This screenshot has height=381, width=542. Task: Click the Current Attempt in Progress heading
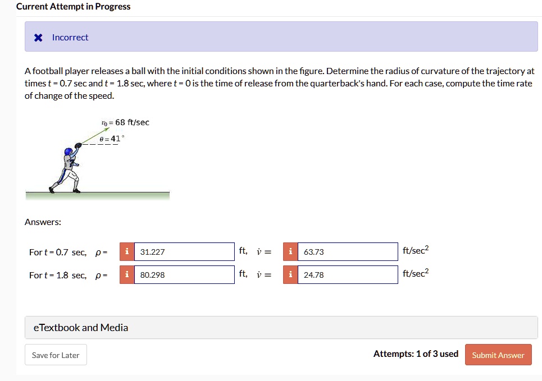tap(73, 7)
